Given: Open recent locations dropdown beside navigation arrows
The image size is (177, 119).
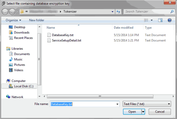Looking at the screenshot, I should point(17,11).
